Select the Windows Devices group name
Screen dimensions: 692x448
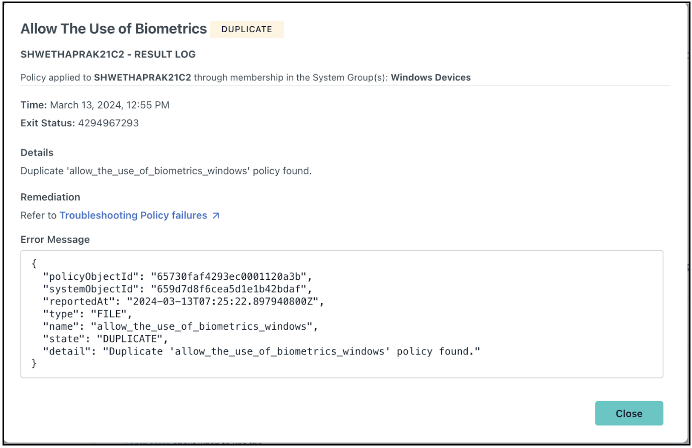pos(430,78)
